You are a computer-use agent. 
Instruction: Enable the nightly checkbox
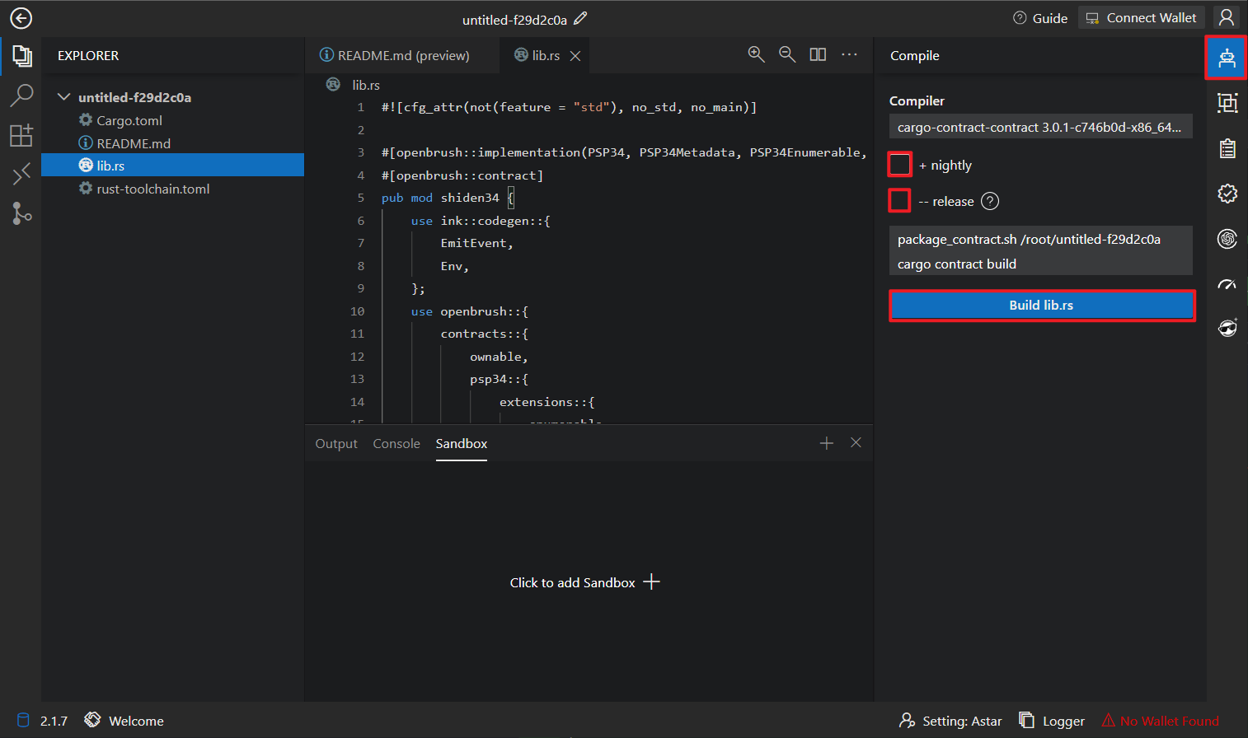900,165
